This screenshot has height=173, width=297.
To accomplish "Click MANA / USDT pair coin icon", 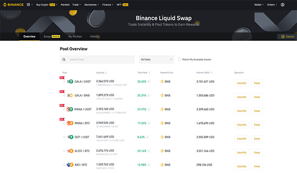I will click(x=70, y=109).
